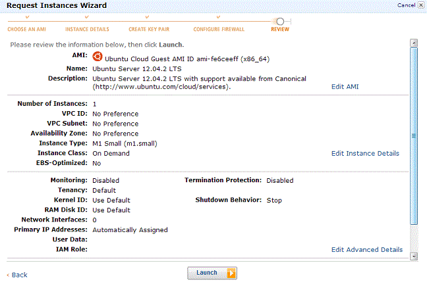
Task: Click the checkmark above Choose an AMI
Action: pos(27,17)
